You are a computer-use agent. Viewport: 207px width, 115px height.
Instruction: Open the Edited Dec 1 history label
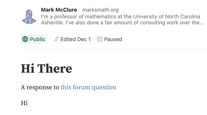(76, 39)
